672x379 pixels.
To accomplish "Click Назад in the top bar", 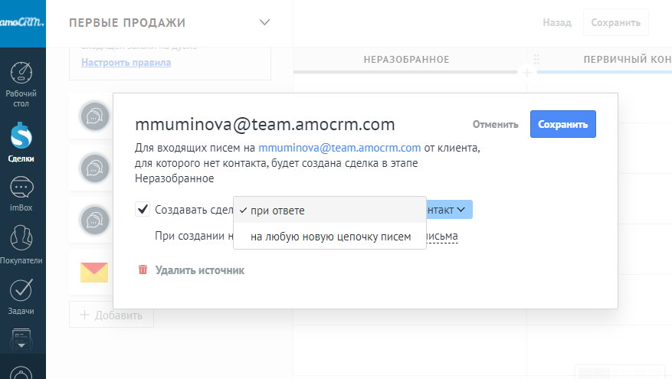I will tap(557, 23).
